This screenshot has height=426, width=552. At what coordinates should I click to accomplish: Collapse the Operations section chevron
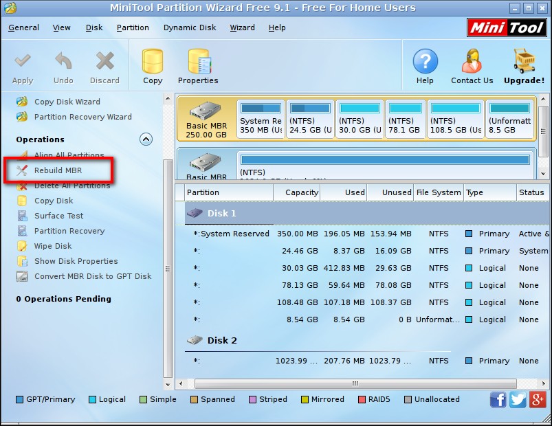coord(146,139)
